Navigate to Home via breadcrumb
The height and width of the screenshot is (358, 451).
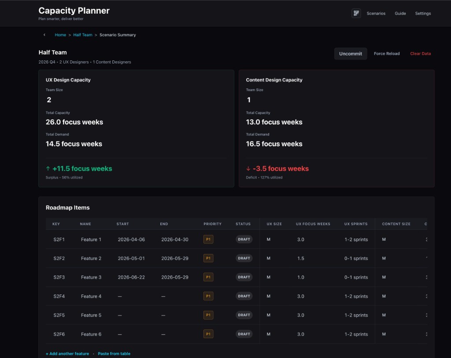point(60,35)
